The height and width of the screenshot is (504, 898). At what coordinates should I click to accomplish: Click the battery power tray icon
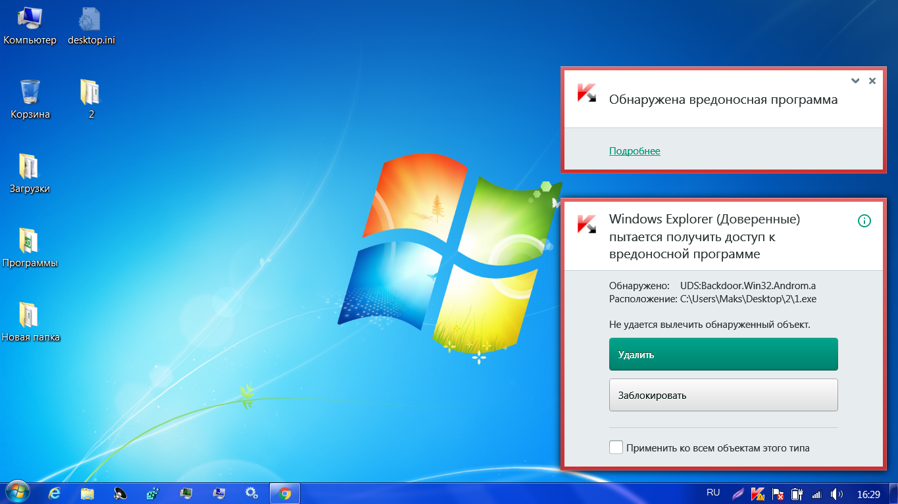pos(797,493)
